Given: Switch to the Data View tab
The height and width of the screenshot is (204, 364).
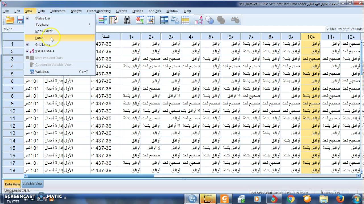Looking at the screenshot, I should coord(13,184).
